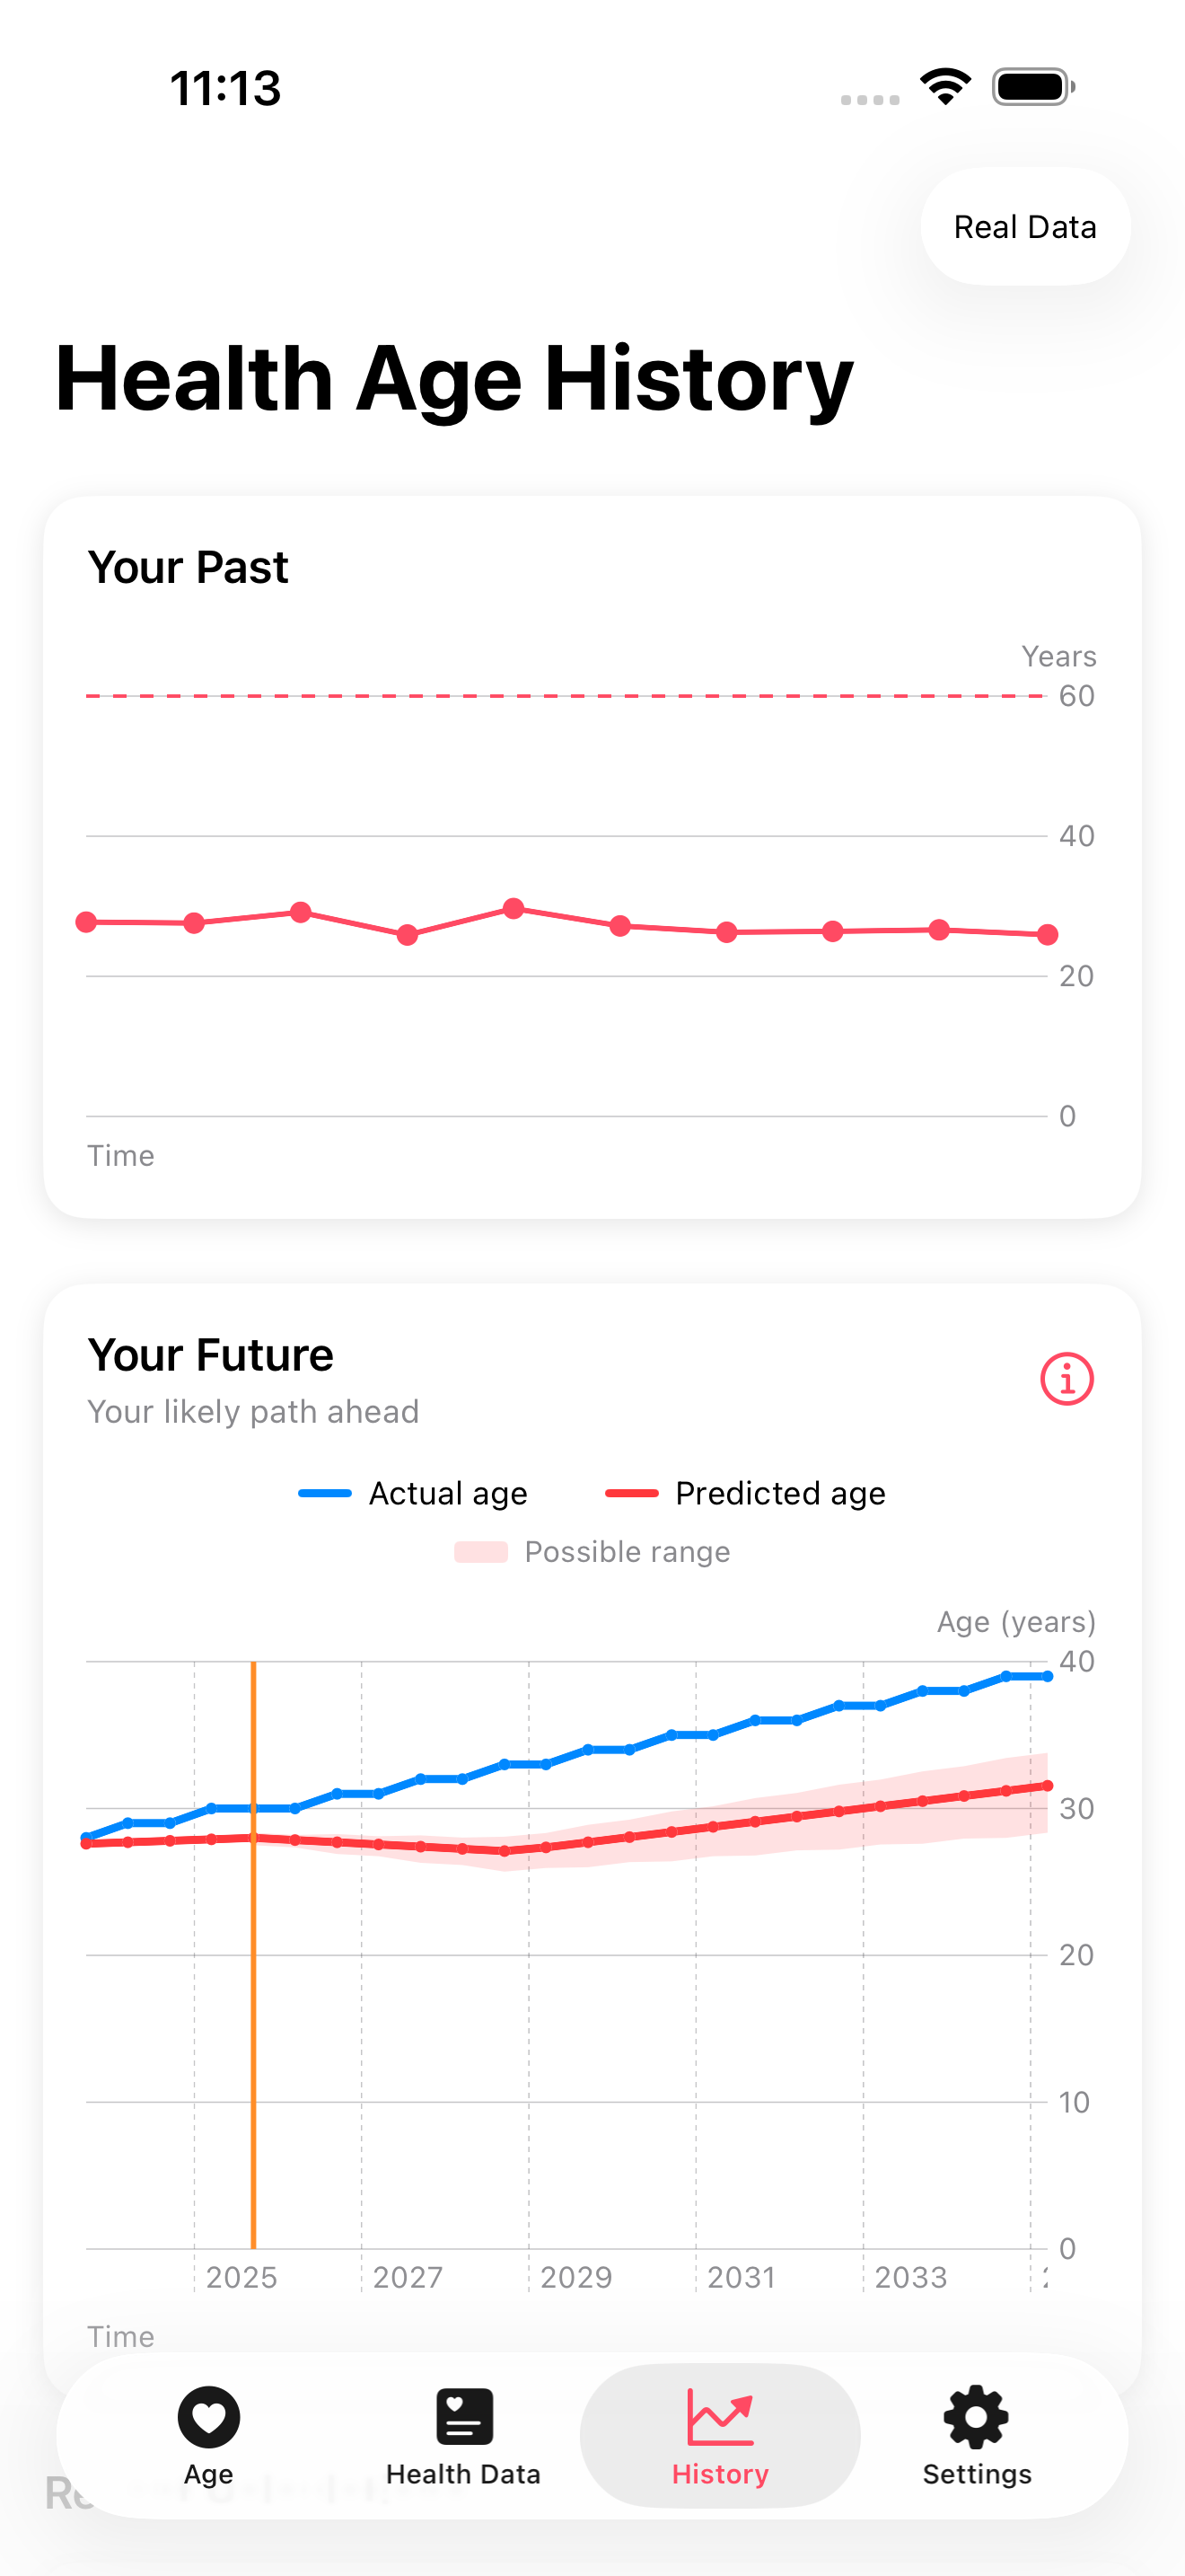Select the Settings tab label

(977, 2474)
